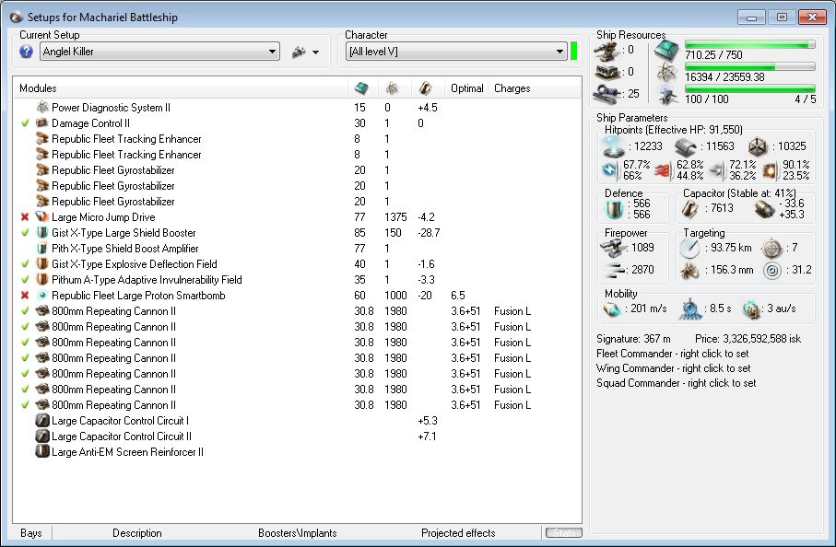Click the capacitor usage column header icon
The height and width of the screenshot is (547, 836).
tap(424, 88)
